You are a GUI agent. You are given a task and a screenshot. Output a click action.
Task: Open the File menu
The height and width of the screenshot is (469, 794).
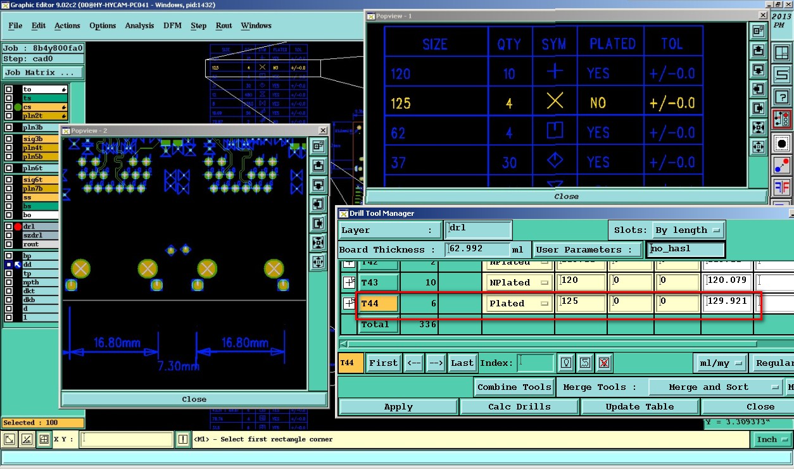point(15,26)
